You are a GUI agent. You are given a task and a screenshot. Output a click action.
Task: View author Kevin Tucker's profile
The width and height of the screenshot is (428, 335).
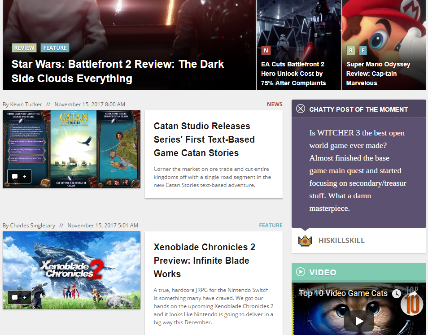point(26,104)
